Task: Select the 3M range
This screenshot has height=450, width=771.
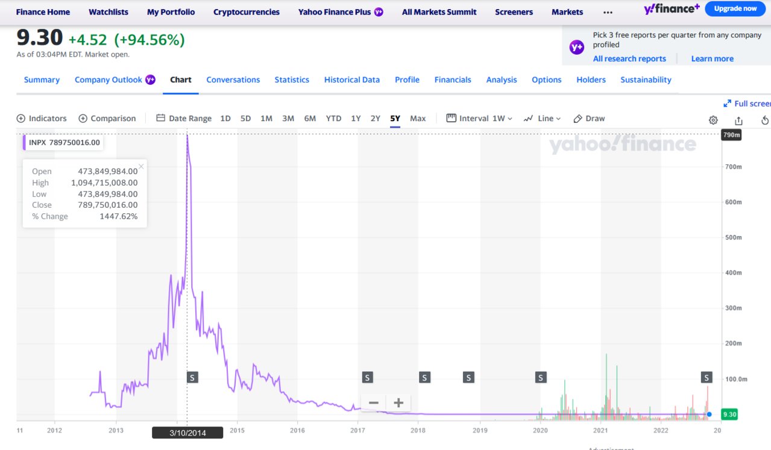Action: [x=288, y=119]
